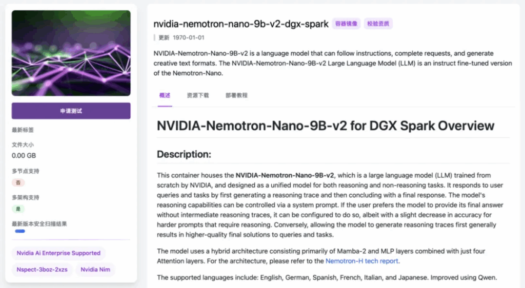Open the Nemotron-H tech report link
This screenshot has height=288, width=525.
point(362,261)
